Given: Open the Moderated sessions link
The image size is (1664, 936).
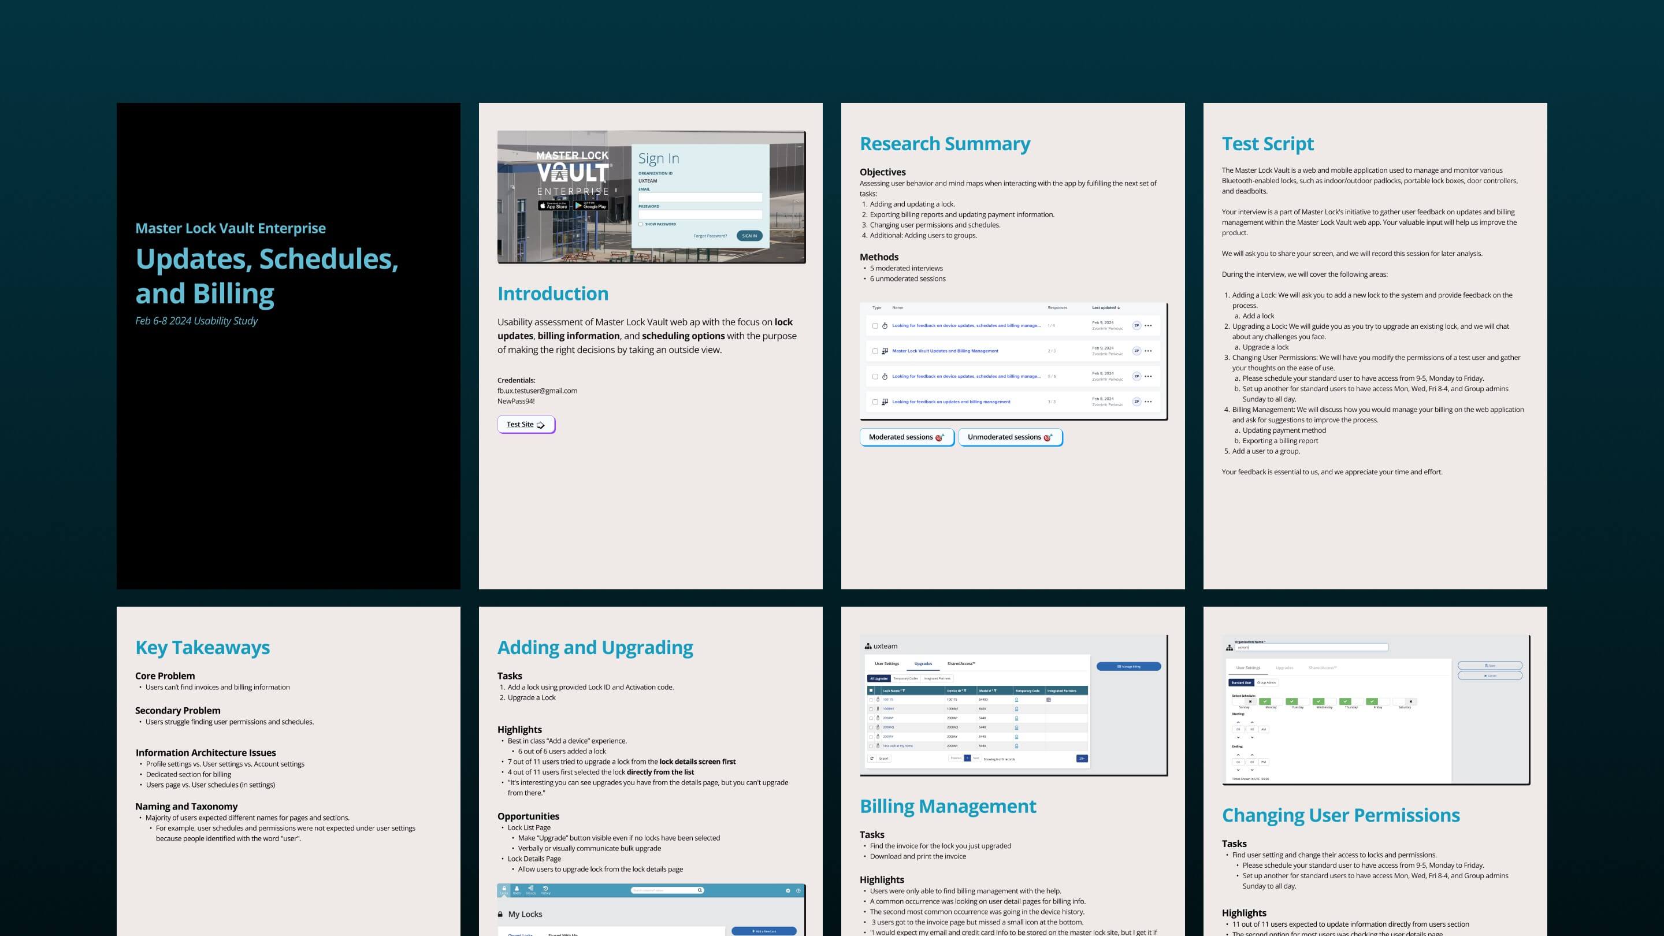Looking at the screenshot, I should coord(907,437).
